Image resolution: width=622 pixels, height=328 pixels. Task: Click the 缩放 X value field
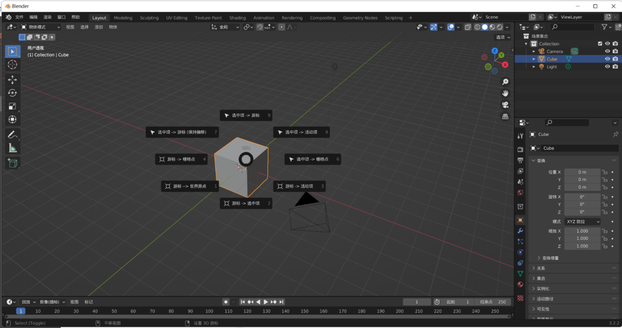click(582, 231)
